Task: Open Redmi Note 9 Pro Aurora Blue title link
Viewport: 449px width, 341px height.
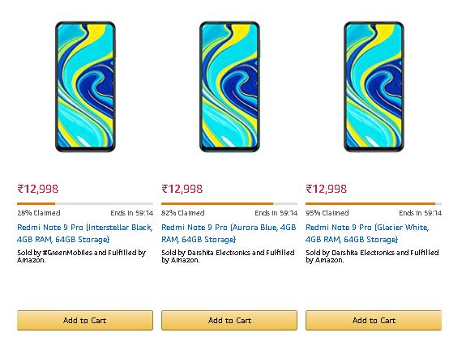Action: [229, 233]
